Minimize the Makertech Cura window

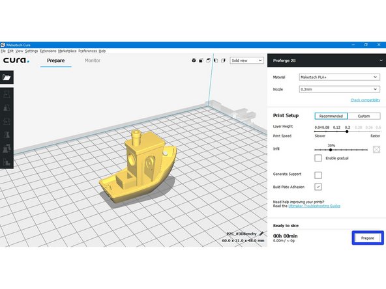353,45
